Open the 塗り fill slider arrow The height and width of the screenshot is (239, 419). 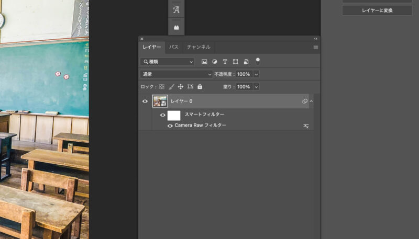256,87
